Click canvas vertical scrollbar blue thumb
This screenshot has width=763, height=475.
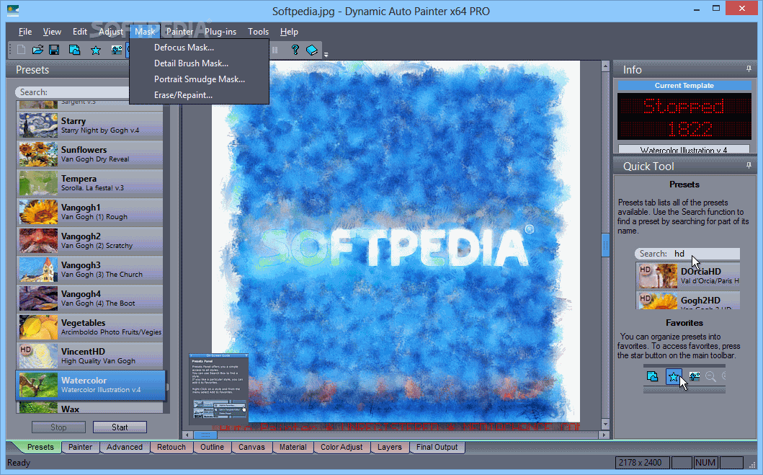coord(605,245)
